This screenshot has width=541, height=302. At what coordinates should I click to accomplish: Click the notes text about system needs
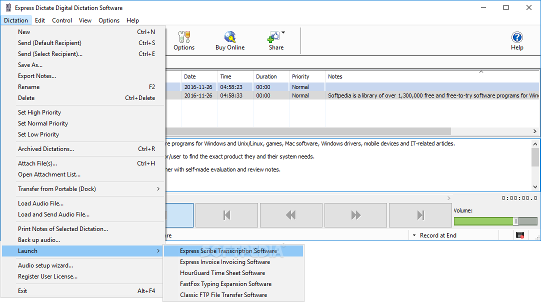[x=240, y=156]
